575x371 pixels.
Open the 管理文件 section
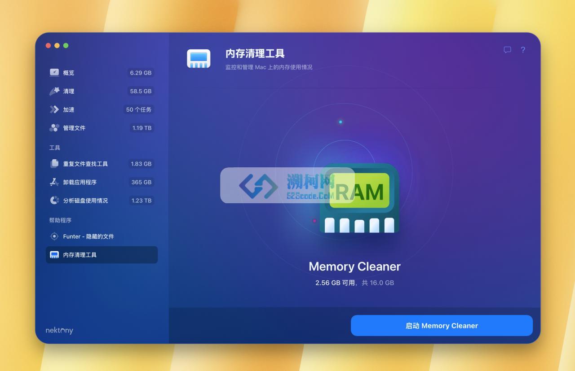click(x=102, y=128)
